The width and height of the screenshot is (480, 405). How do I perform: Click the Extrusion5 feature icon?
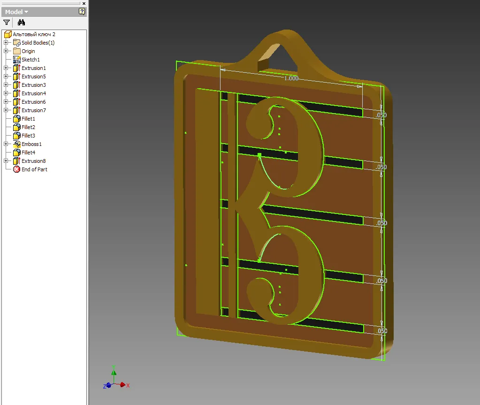click(x=17, y=76)
